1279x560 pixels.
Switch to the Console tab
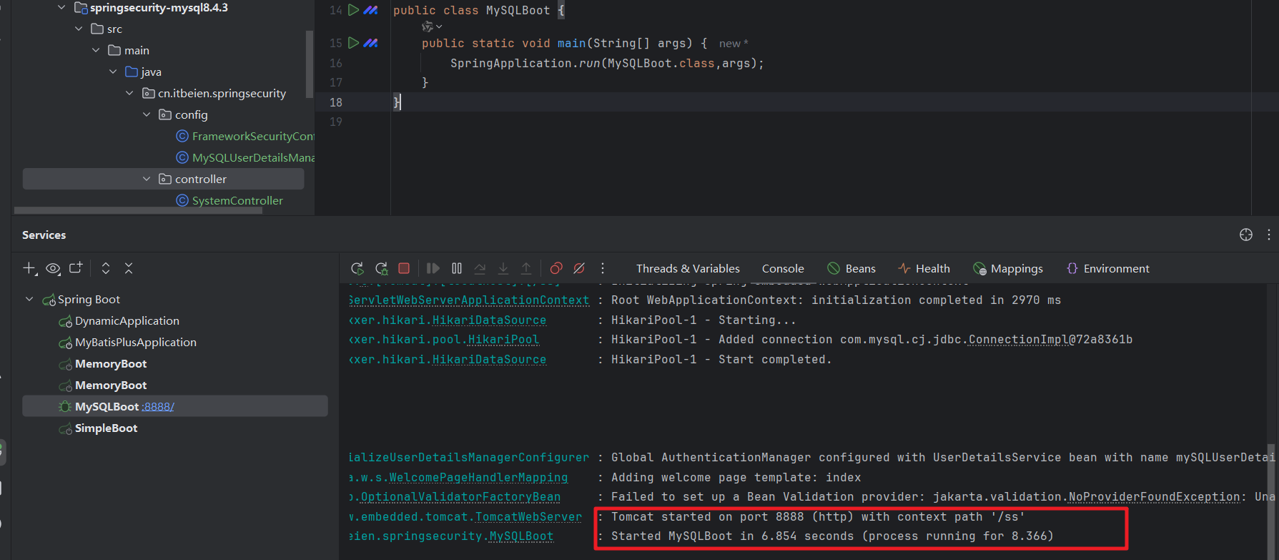pyautogui.click(x=783, y=268)
